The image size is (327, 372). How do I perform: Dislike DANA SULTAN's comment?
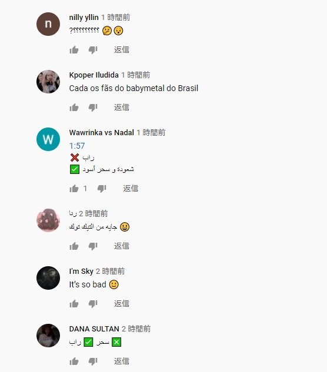93,361
